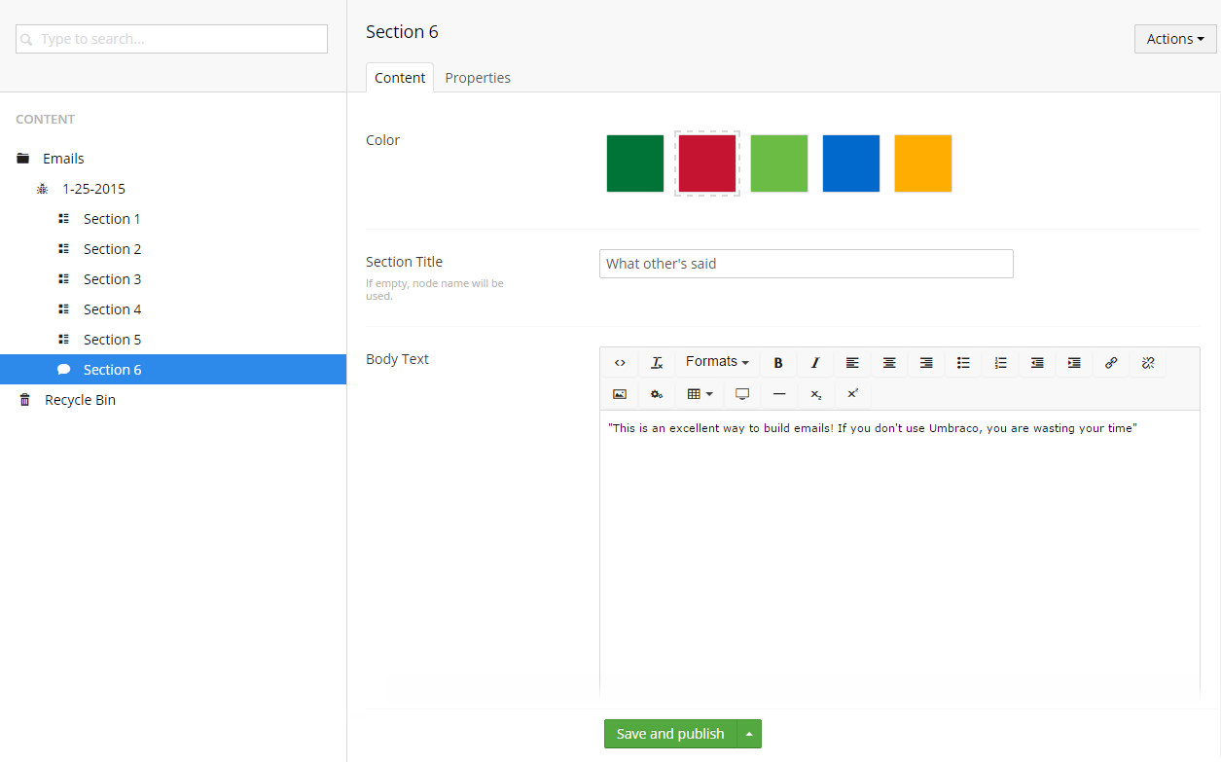The height and width of the screenshot is (762, 1221).
Task: Insert a macro using the gears icon
Action: point(657,394)
